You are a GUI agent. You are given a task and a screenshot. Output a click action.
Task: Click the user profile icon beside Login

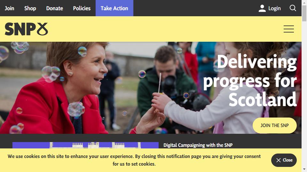262,8
